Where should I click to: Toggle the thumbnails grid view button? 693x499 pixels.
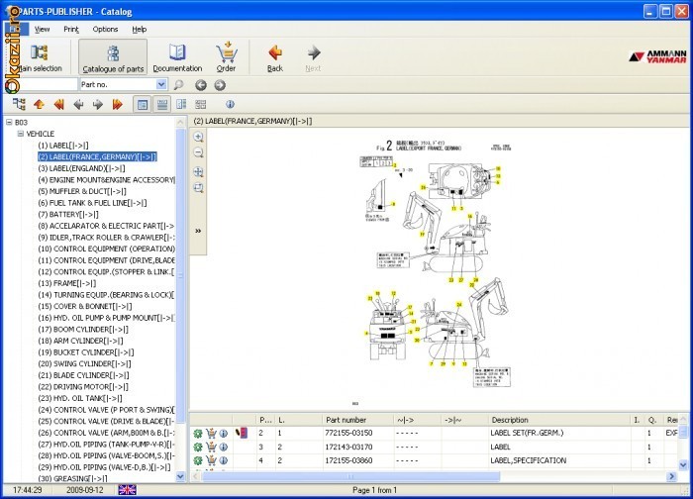201,104
